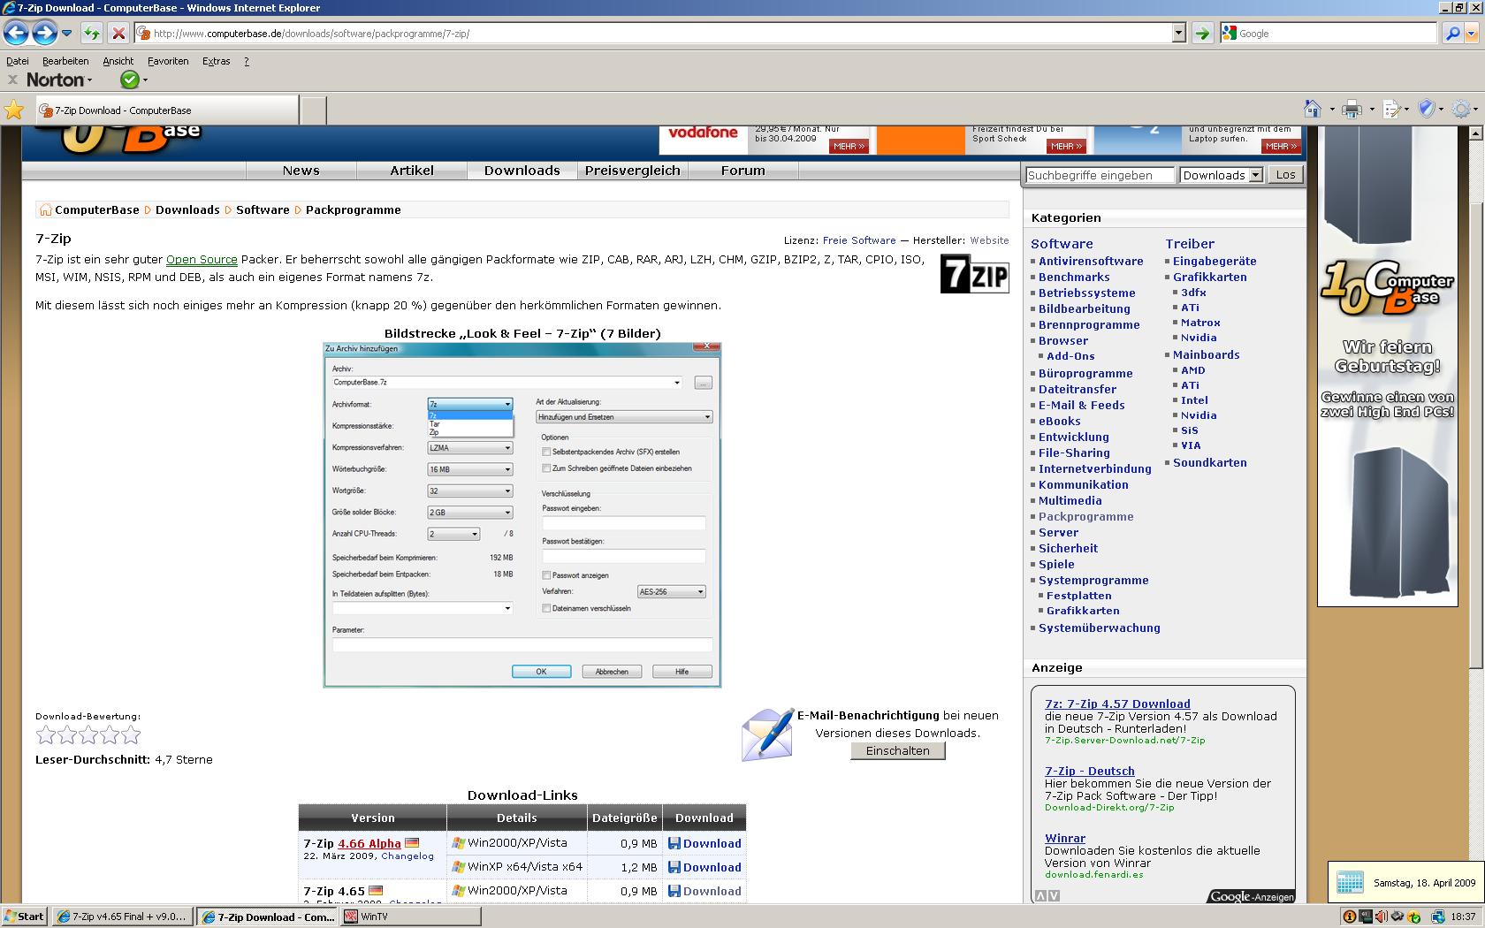Click the Print icon in IE command bar
Screen dimensions: 1485x928
(1352, 110)
